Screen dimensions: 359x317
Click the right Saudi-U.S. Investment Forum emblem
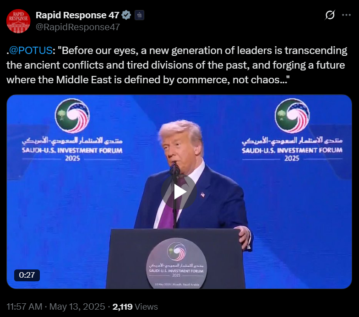(292, 116)
